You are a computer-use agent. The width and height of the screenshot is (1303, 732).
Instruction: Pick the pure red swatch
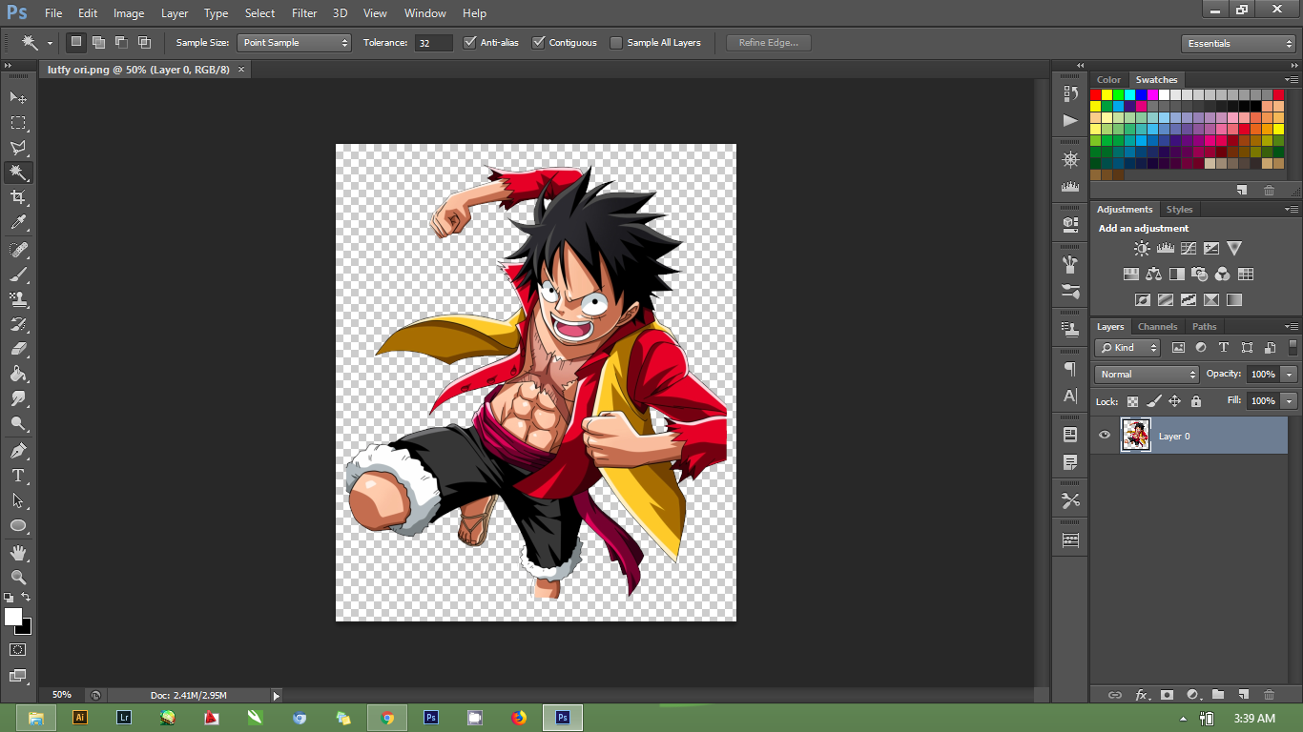1096,95
